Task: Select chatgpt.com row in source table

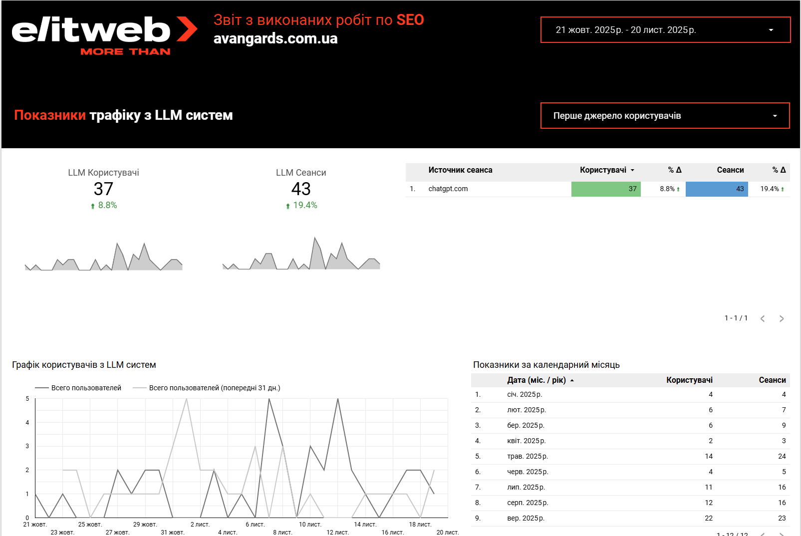Action: 598,189
